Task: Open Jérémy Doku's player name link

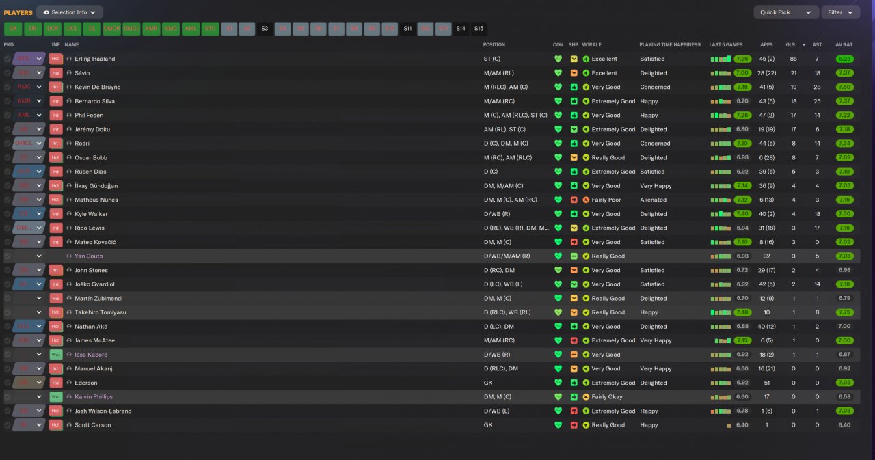Action: (x=92, y=129)
